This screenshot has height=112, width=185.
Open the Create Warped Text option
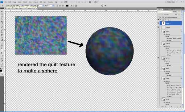[x=72, y=6]
